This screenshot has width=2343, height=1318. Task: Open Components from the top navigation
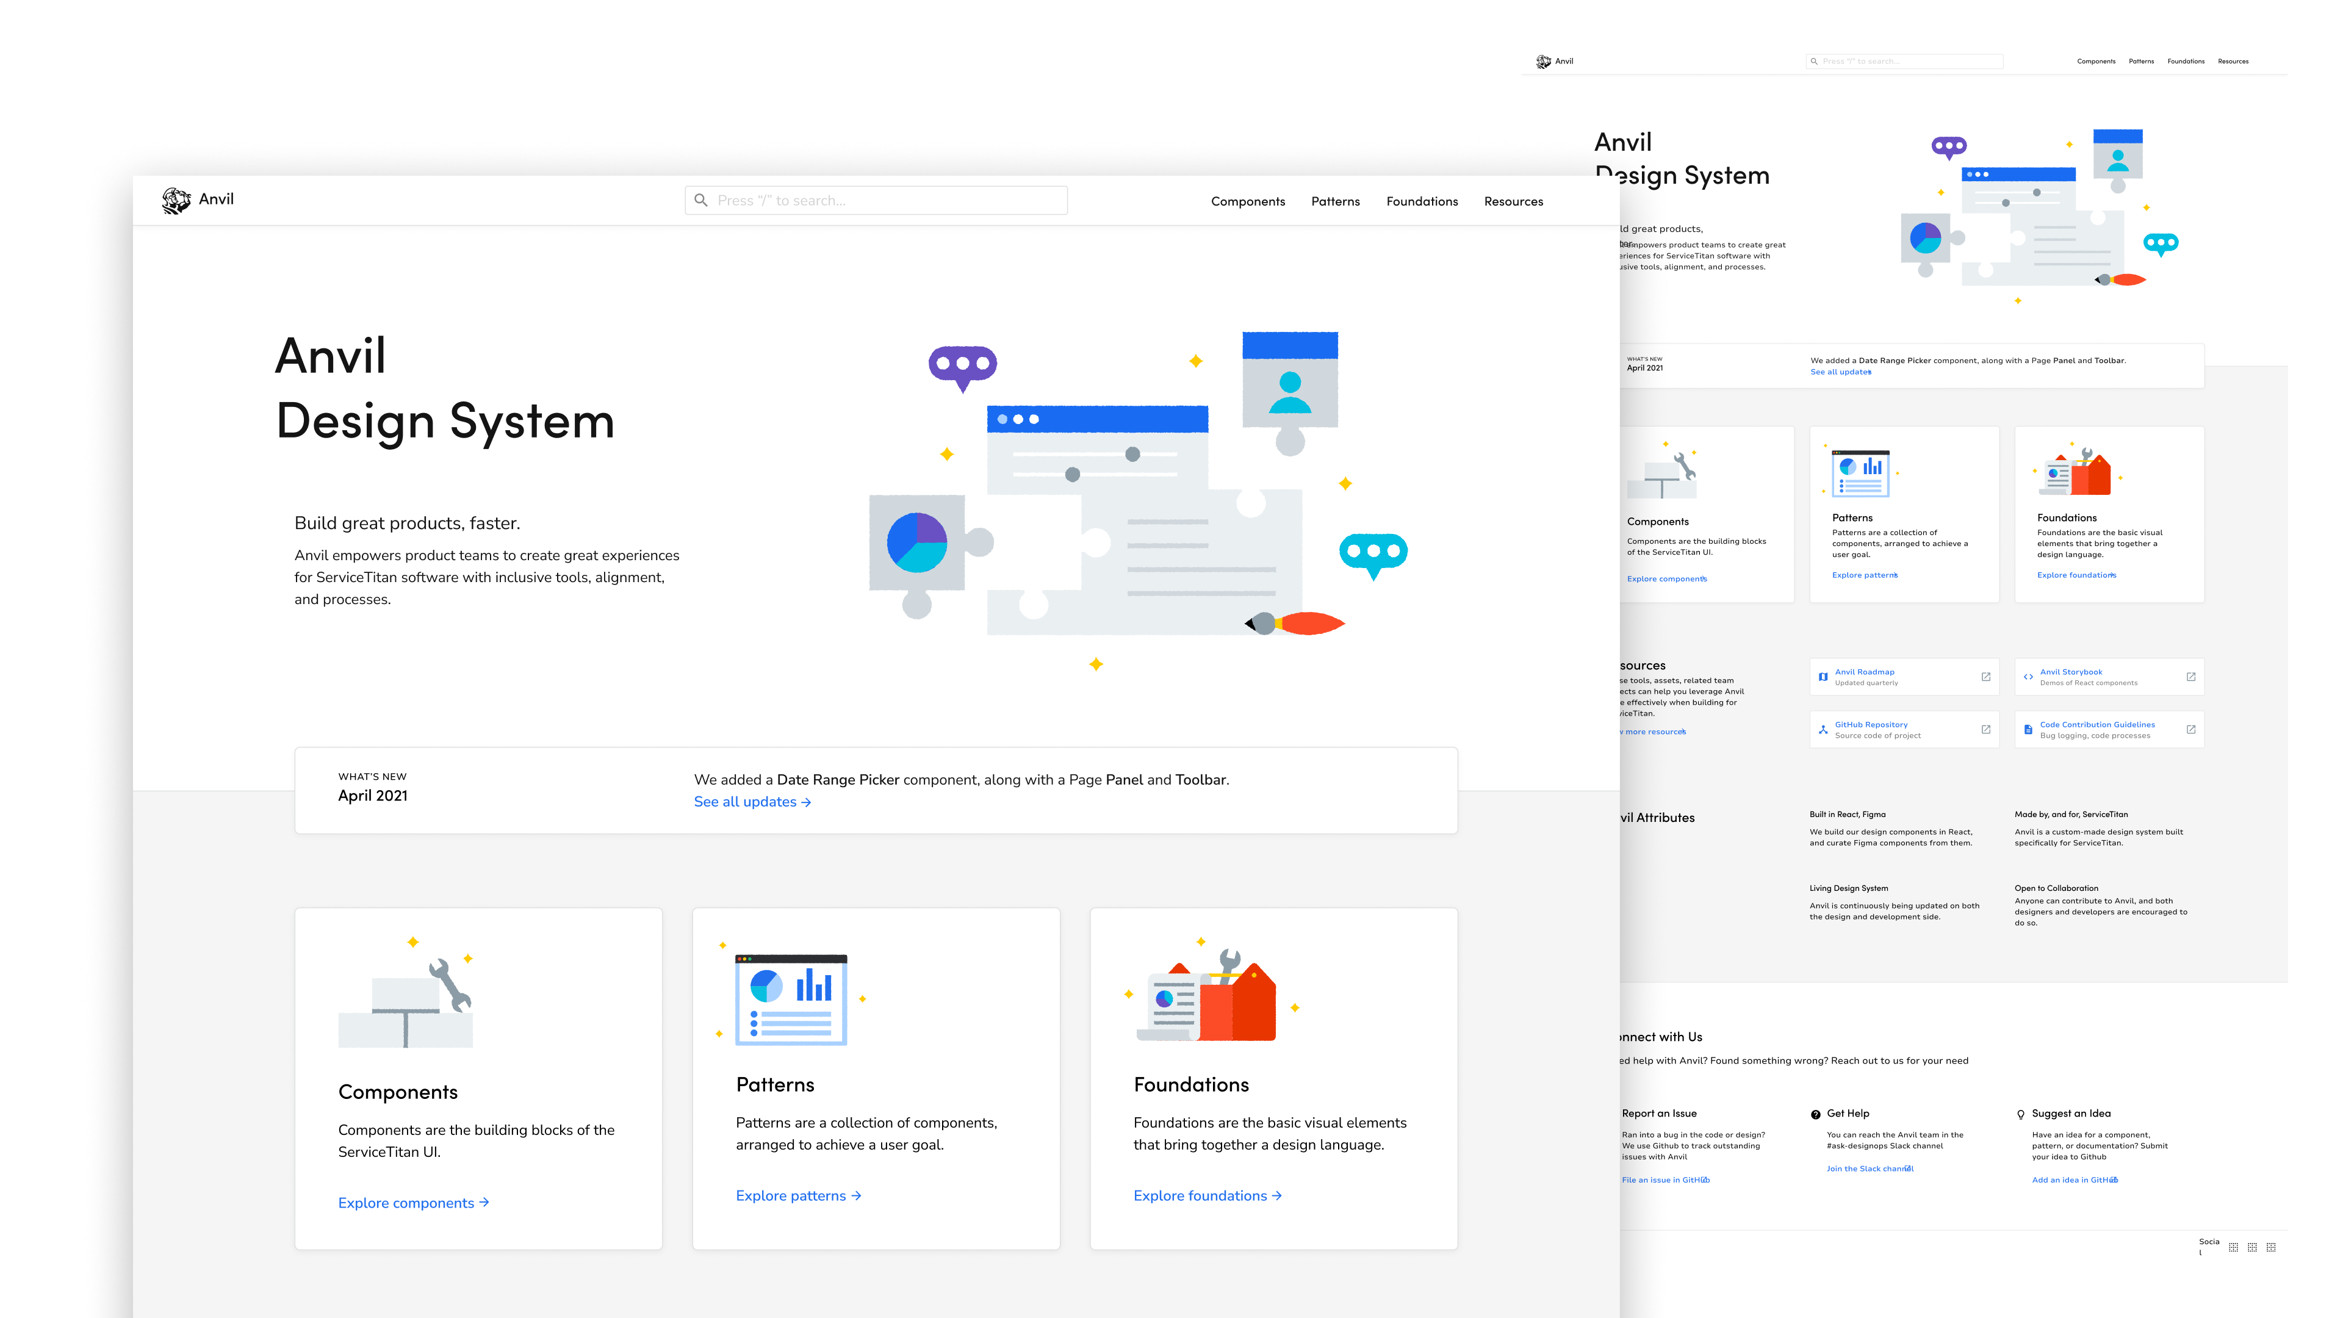tap(1248, 201)
